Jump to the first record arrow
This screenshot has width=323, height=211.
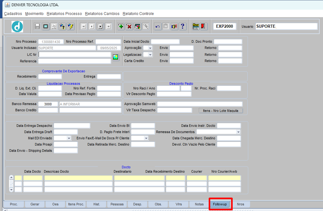pyautogui.click(x=83, y=26)
